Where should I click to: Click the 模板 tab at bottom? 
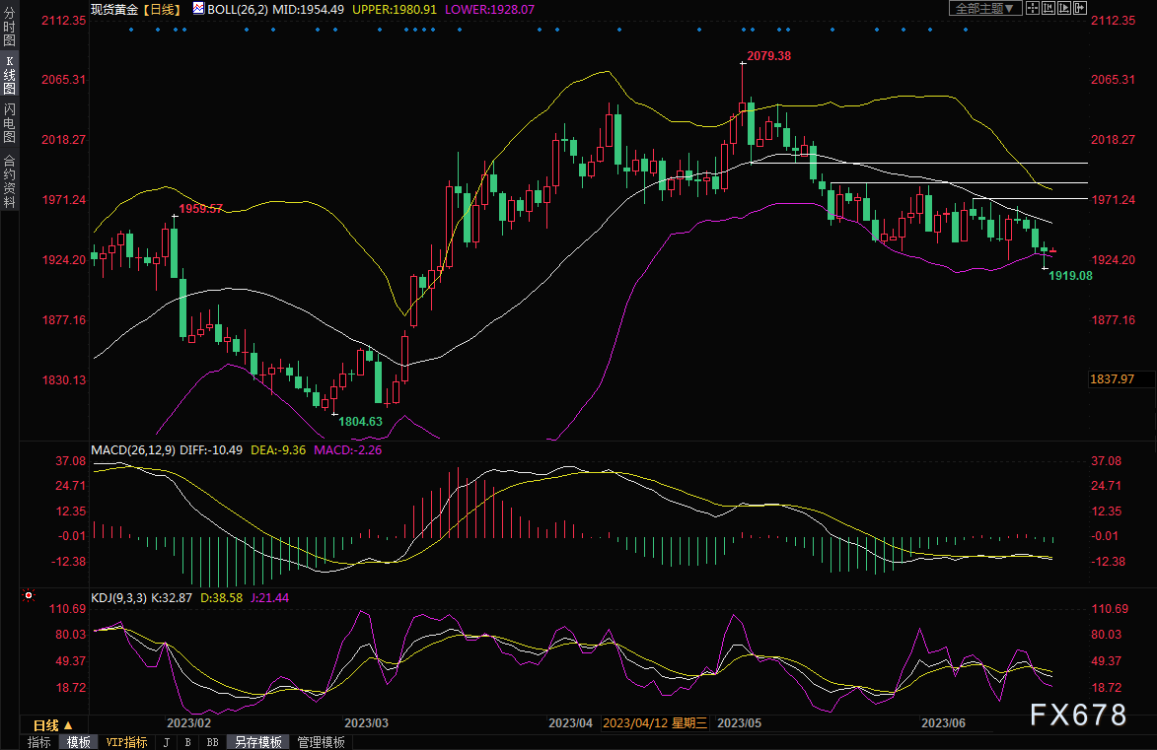point(78,742)
